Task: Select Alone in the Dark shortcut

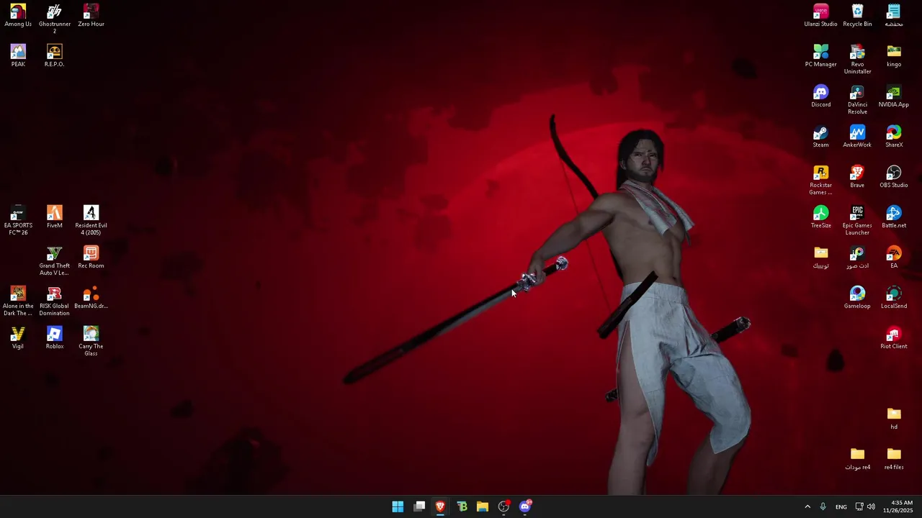Action: point(18,301)
